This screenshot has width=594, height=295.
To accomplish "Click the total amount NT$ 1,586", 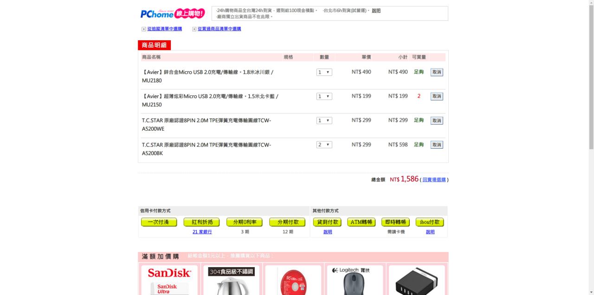I will [x=404, y=179].
